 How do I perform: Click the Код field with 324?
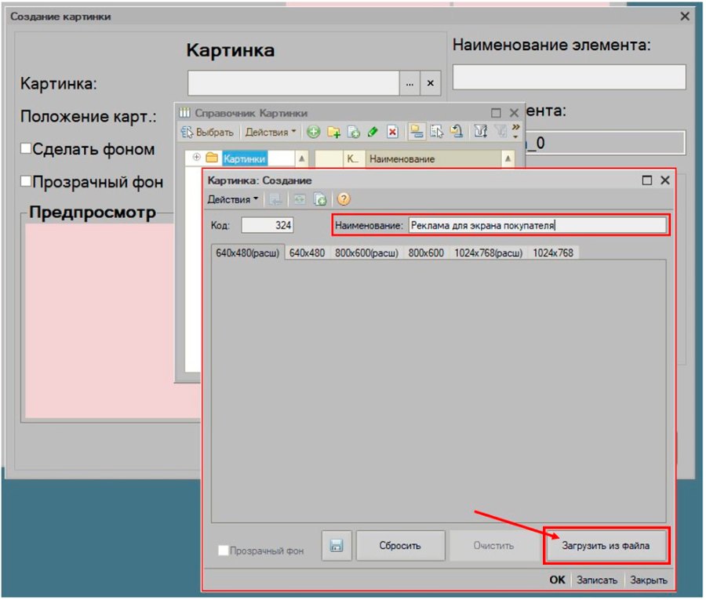(x=267, y=225)
